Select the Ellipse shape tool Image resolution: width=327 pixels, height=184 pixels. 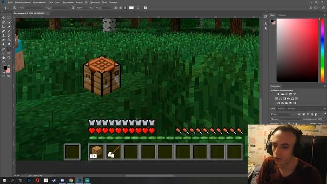point(9,53)
